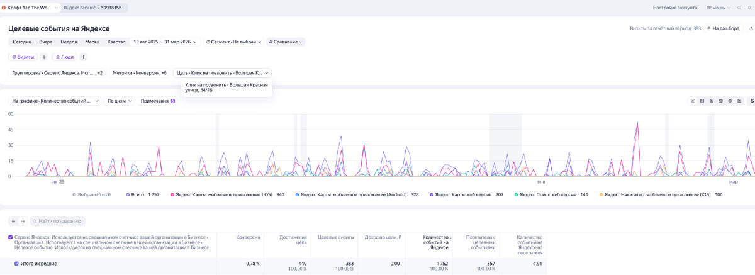Select the third chart type icon in the switcher
The height and width of the screenshot is (275, 755).
[711, 101]
